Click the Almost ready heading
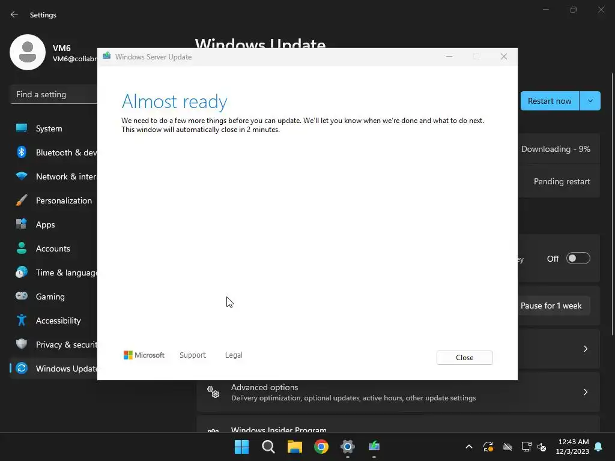Viewport: 615px width, 461px height. click(175, 101)
